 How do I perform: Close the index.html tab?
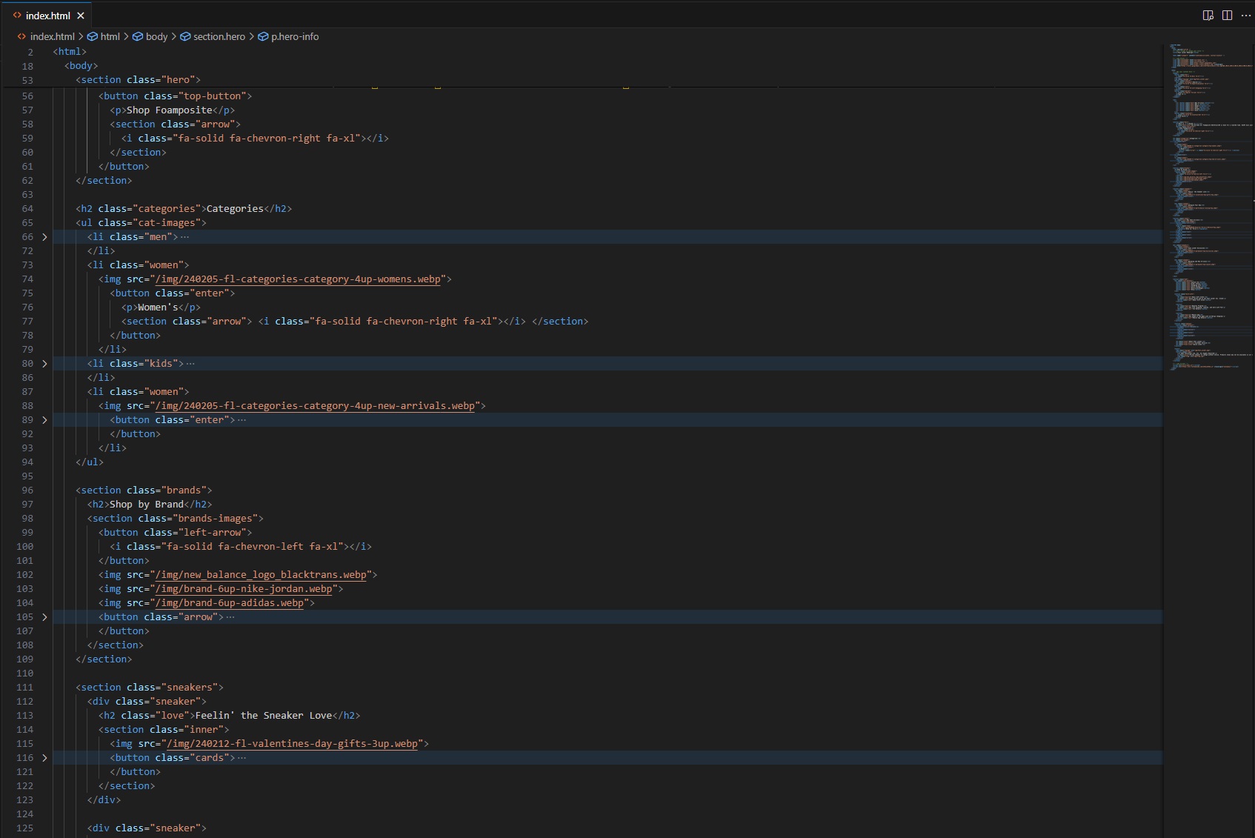[81, 16]
